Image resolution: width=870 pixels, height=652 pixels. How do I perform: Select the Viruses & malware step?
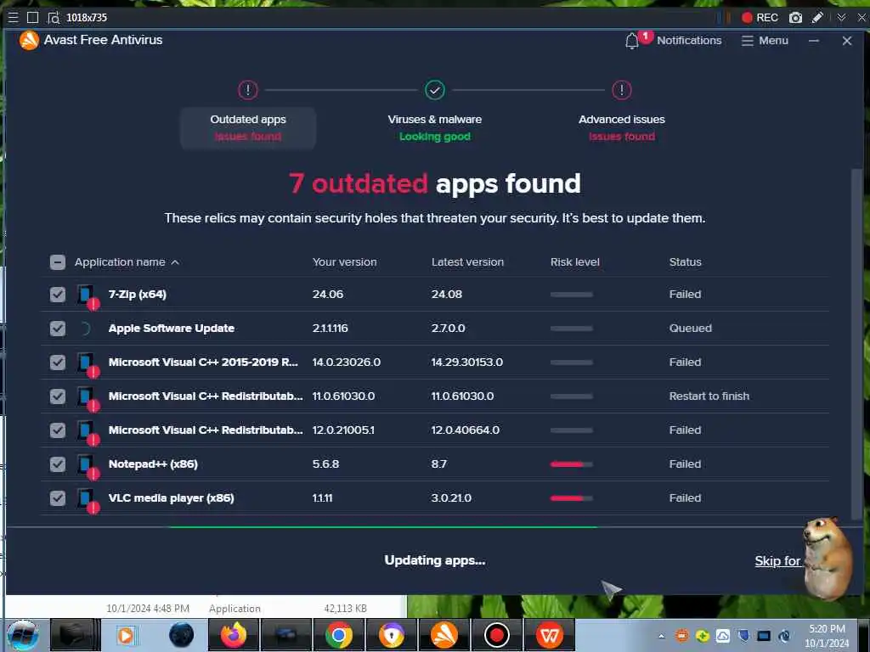click(x=435, y=128)
